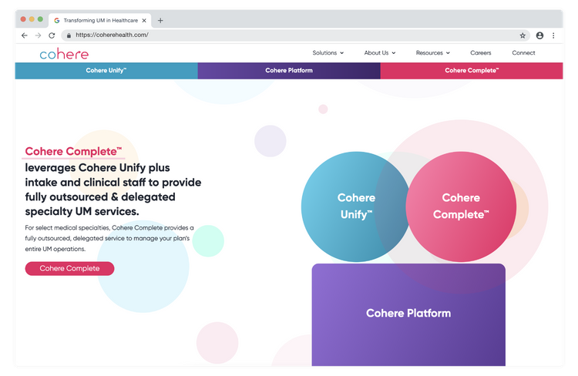The width and height of the screenshot is (578, 376).
Task: Open the Careers nav link
Action: pyautogui.click(x=481, y=52)
